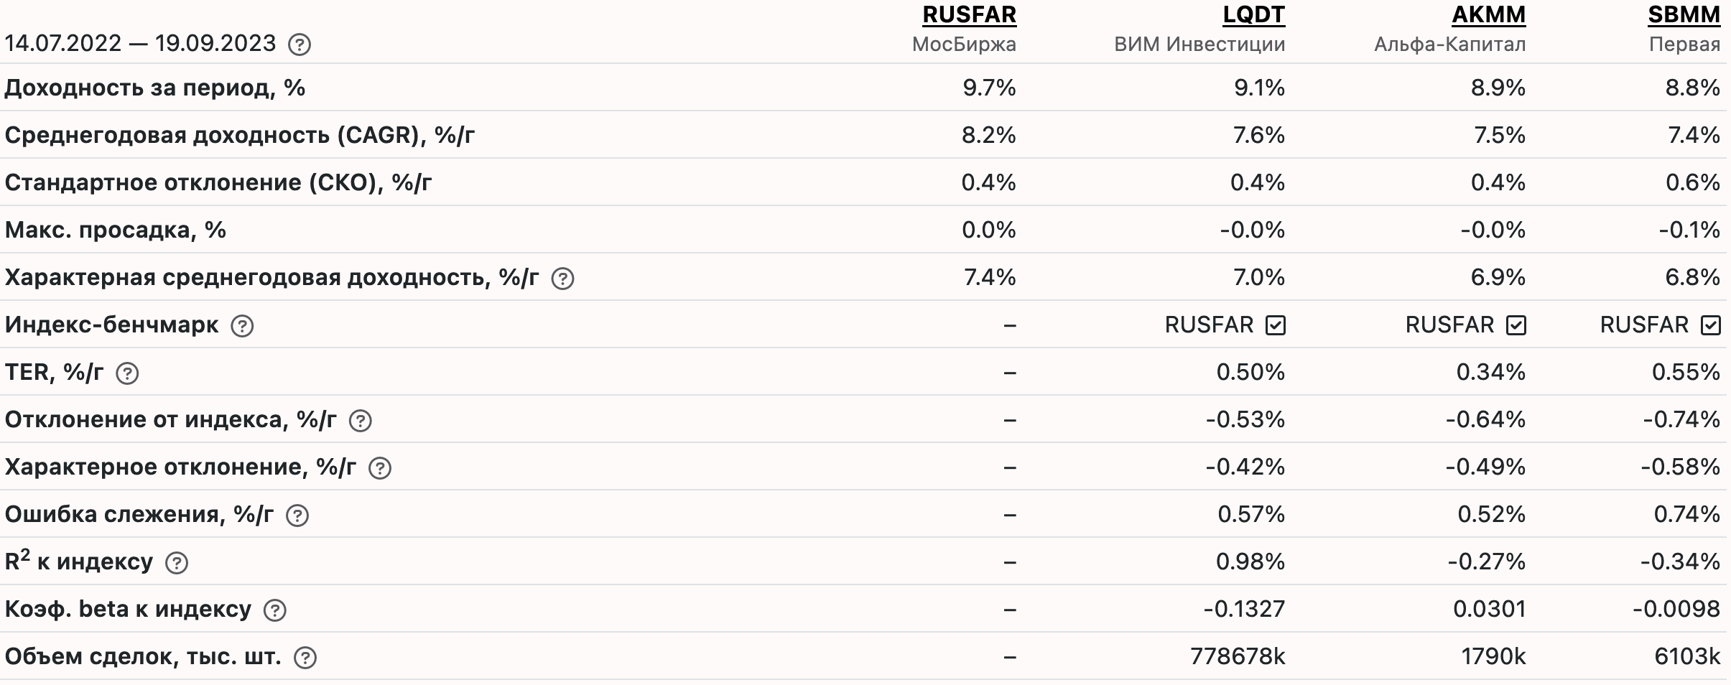This screenshot has height=685, width=1731.
Task: Open the SBMM fund link
Action: pos(1684,14)
